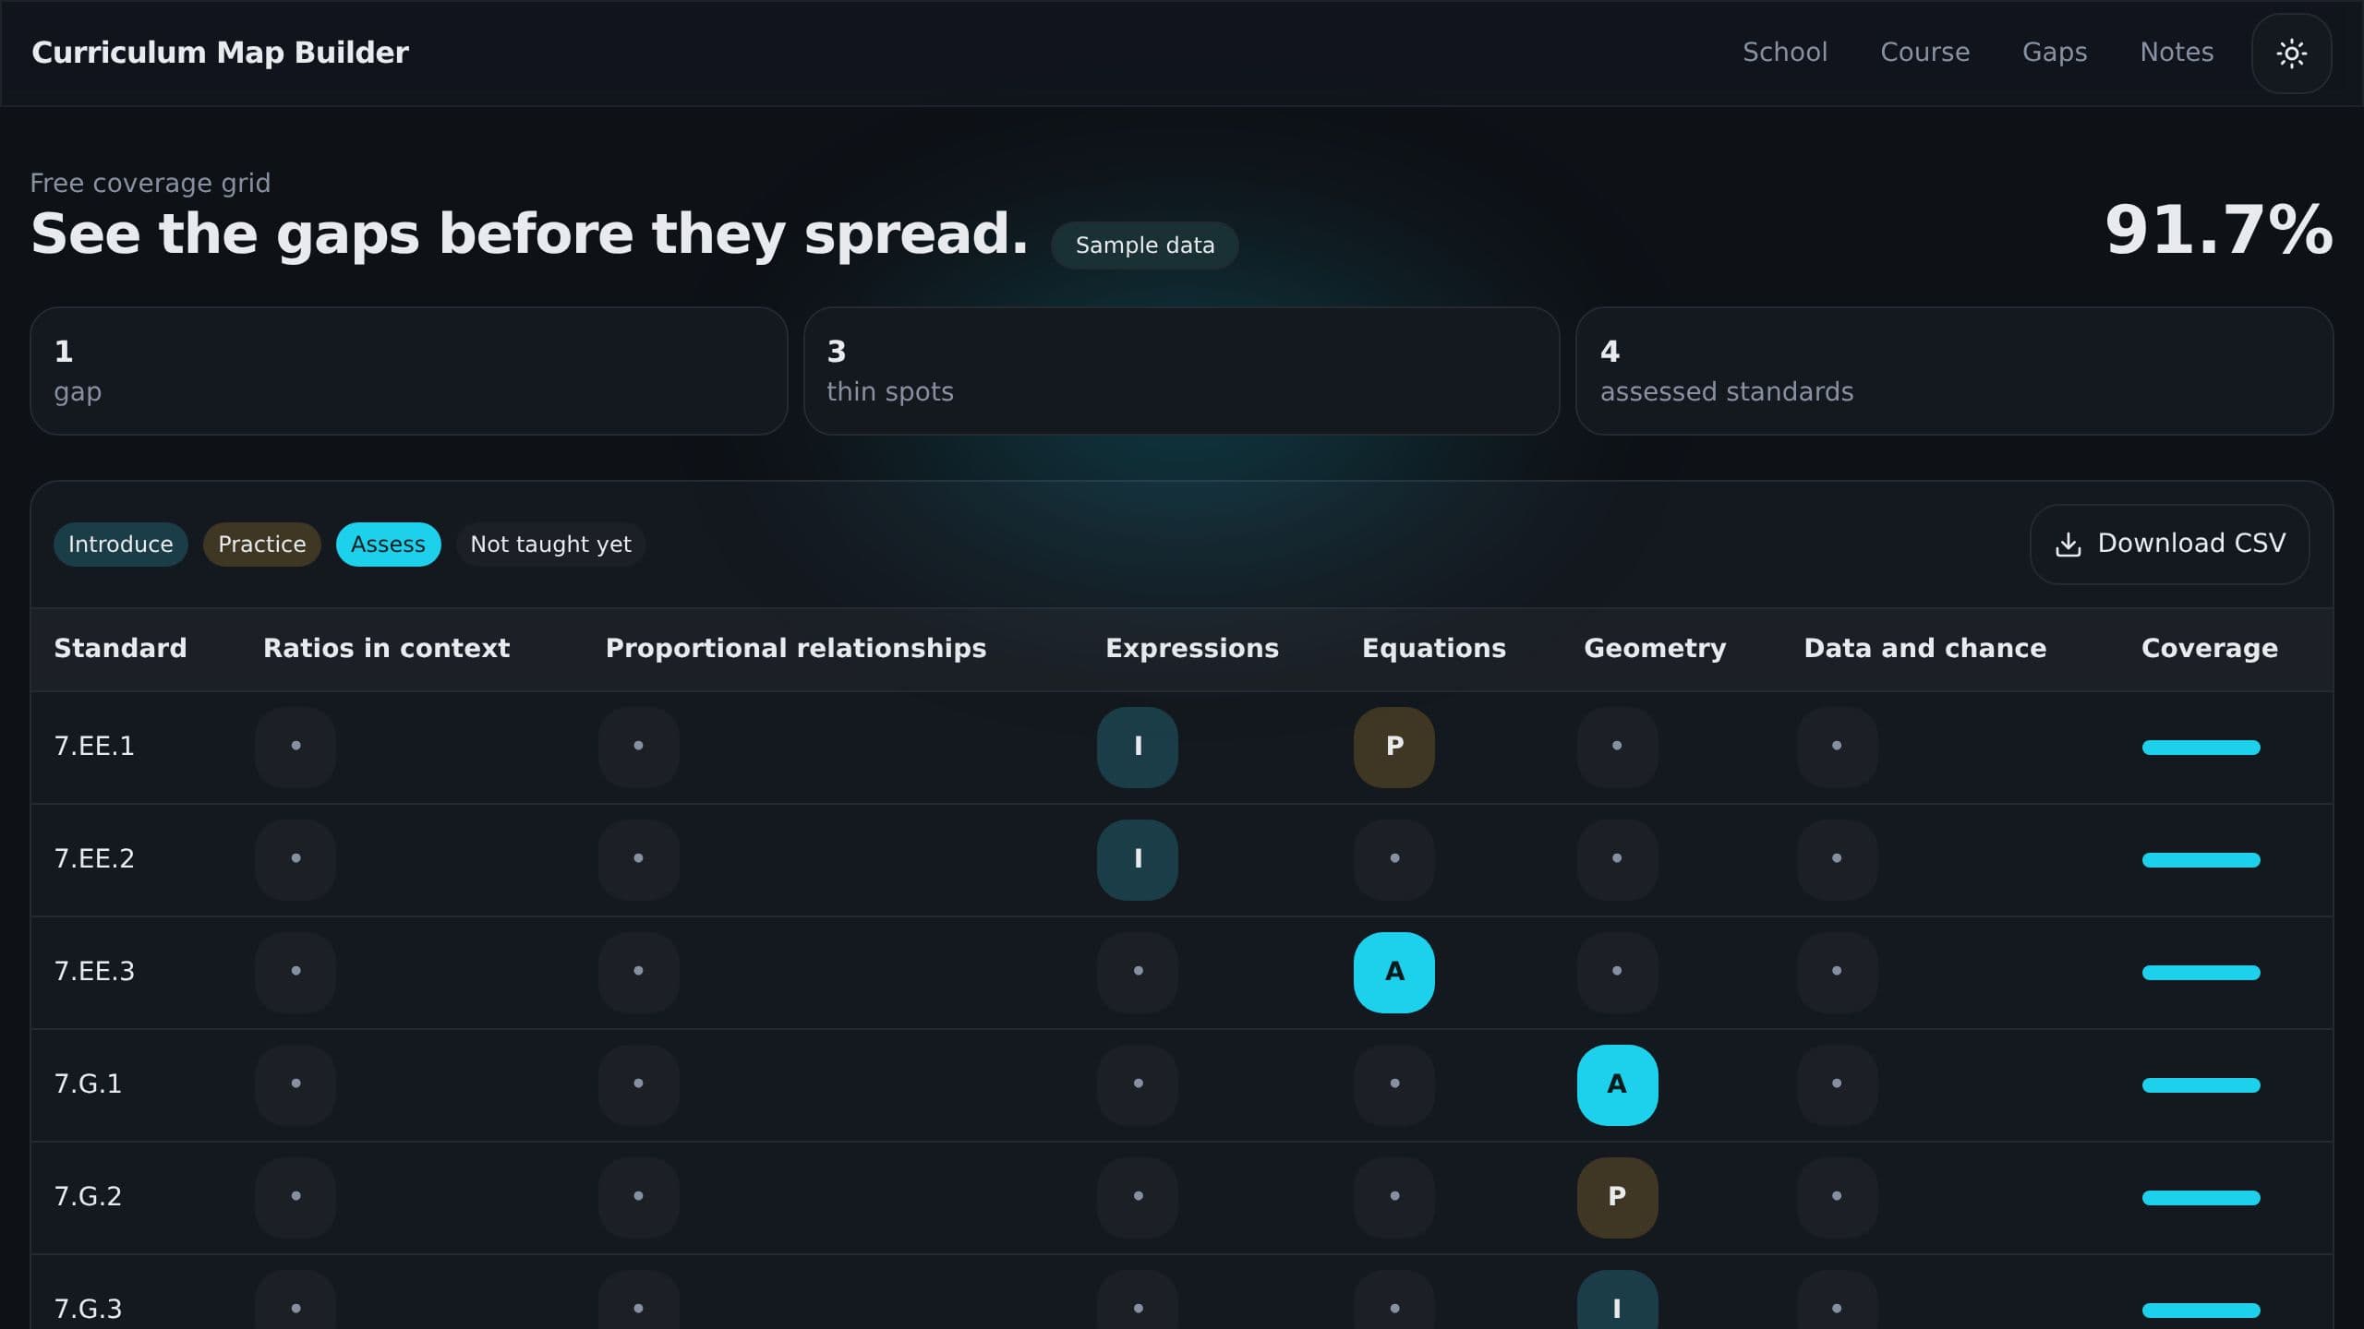Select Practice cell for 7.EE.1 Equations
This screenshot has width=2364, height=1329.
(1394, 747)
